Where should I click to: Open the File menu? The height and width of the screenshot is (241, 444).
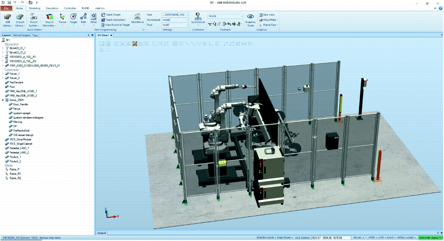[7, 8]
